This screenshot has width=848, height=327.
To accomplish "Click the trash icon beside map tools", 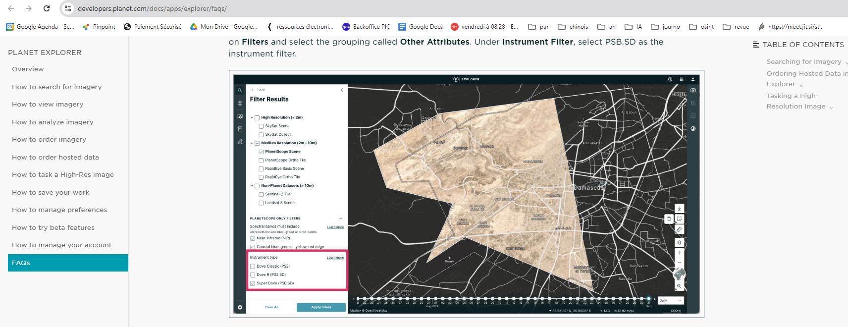I will click(x=669, y=218).
